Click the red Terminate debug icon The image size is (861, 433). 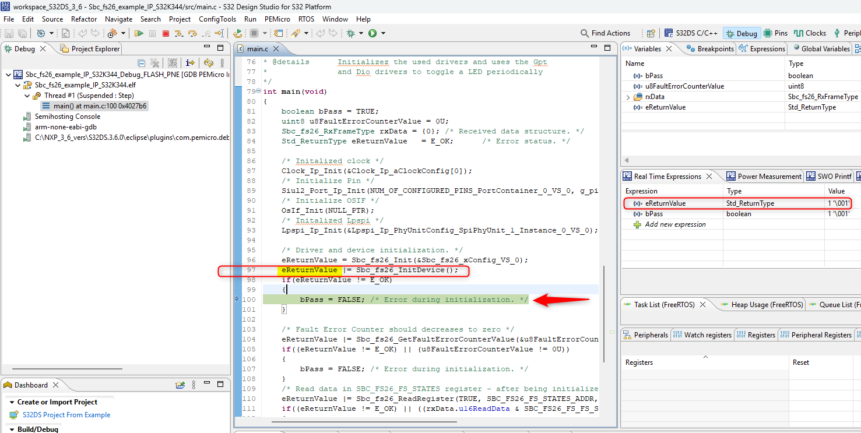[x=164, y=33]
